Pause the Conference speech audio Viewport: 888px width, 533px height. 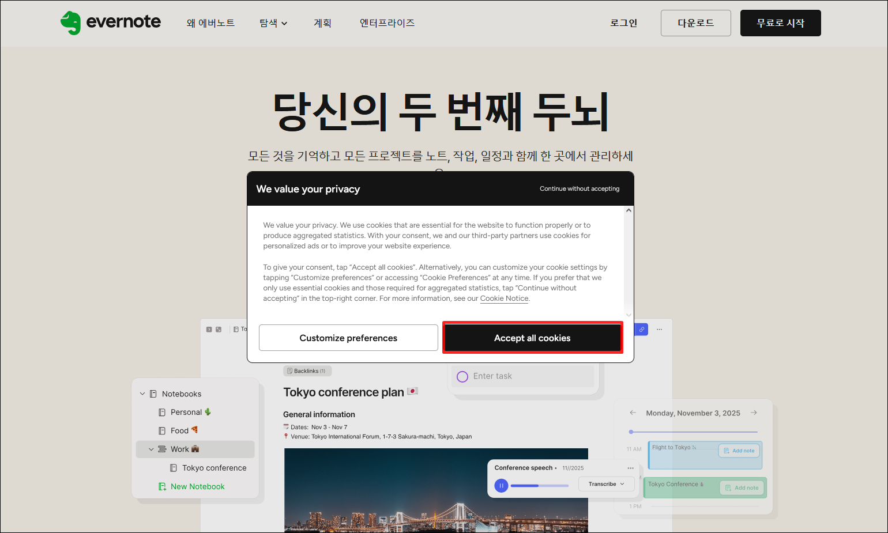(502, 486)
